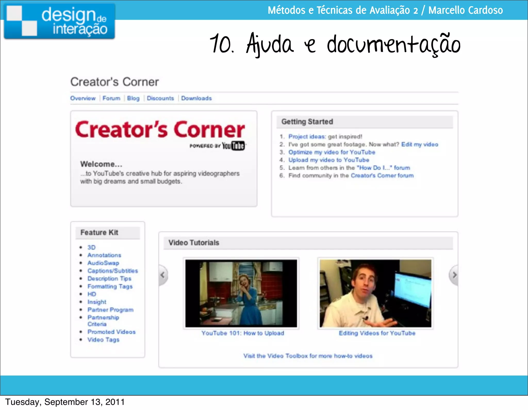Open the Downloads tab

coord(196,98)
